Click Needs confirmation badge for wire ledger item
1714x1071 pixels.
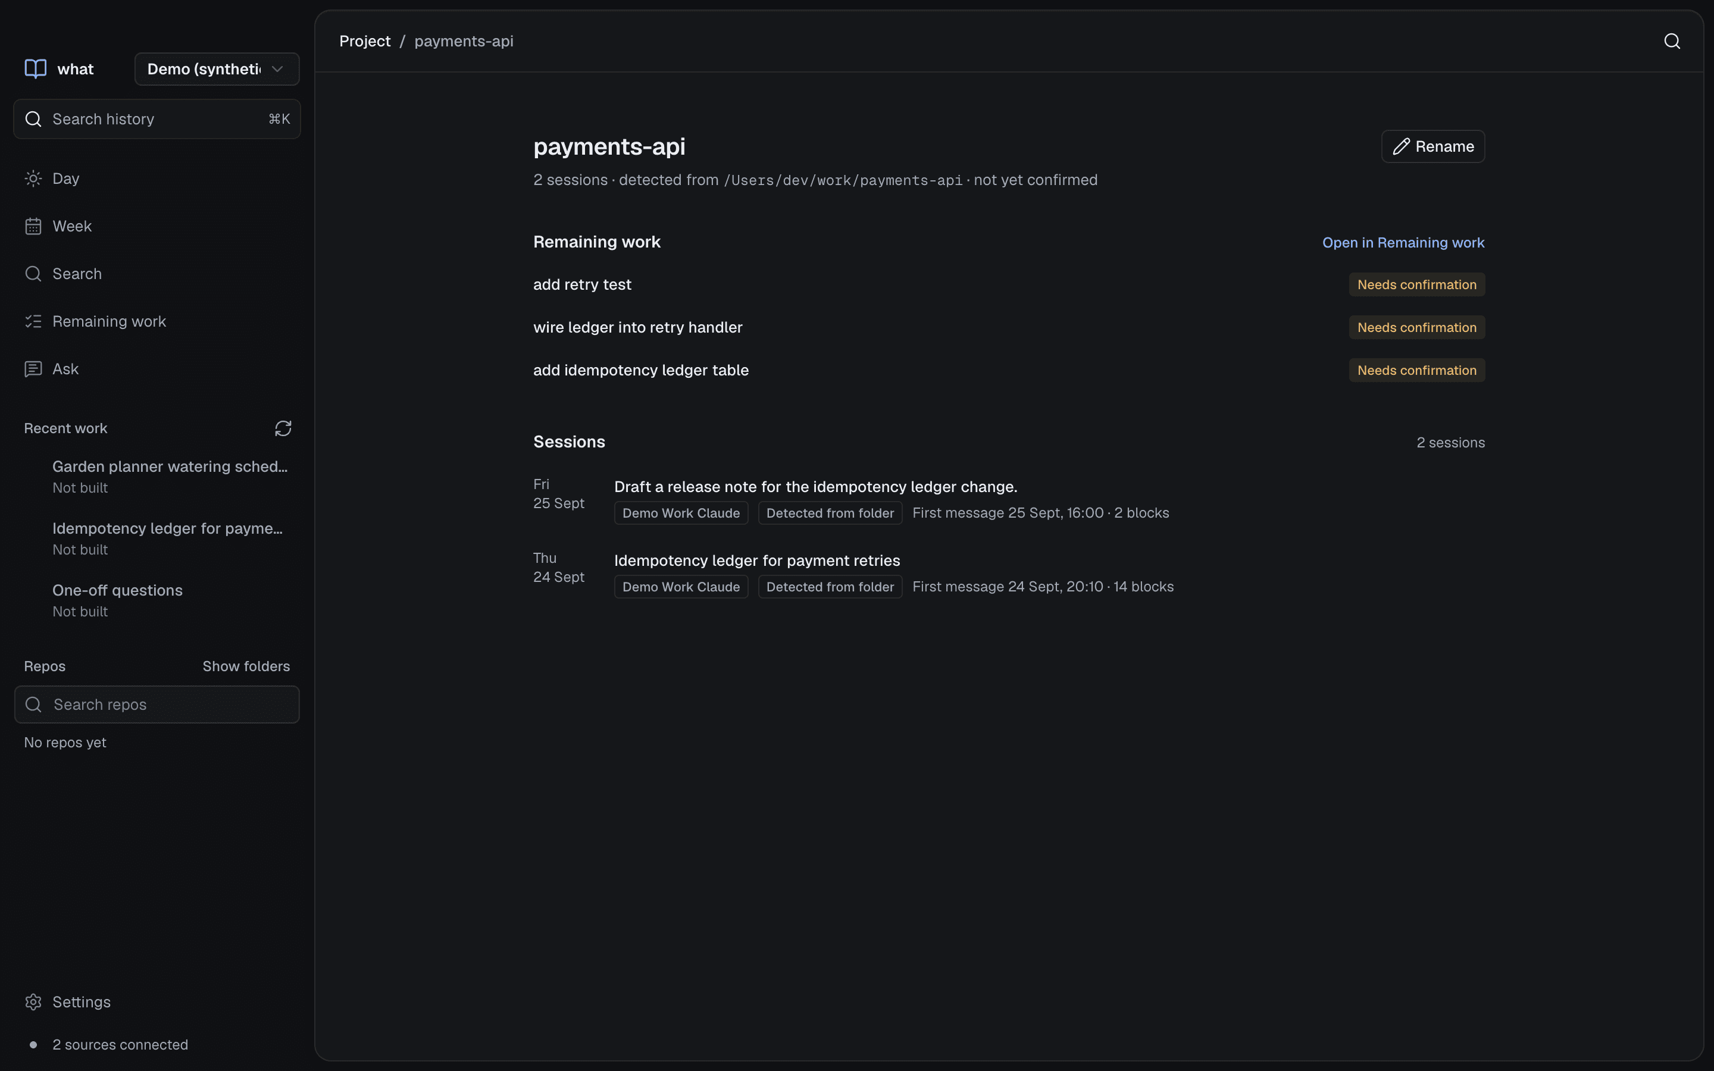click(1416, 327)
